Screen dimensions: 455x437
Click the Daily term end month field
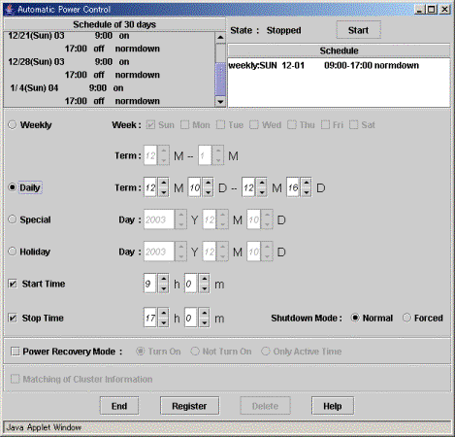coord(248,187)
